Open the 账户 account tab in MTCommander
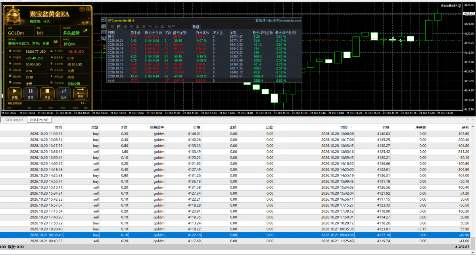 (171, 27)
